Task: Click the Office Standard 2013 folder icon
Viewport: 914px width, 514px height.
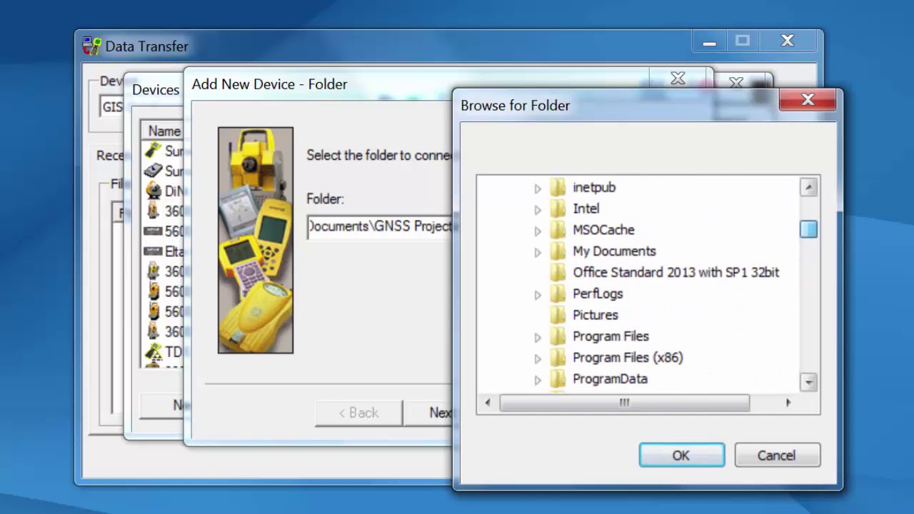Action: [x=558, y=273]
